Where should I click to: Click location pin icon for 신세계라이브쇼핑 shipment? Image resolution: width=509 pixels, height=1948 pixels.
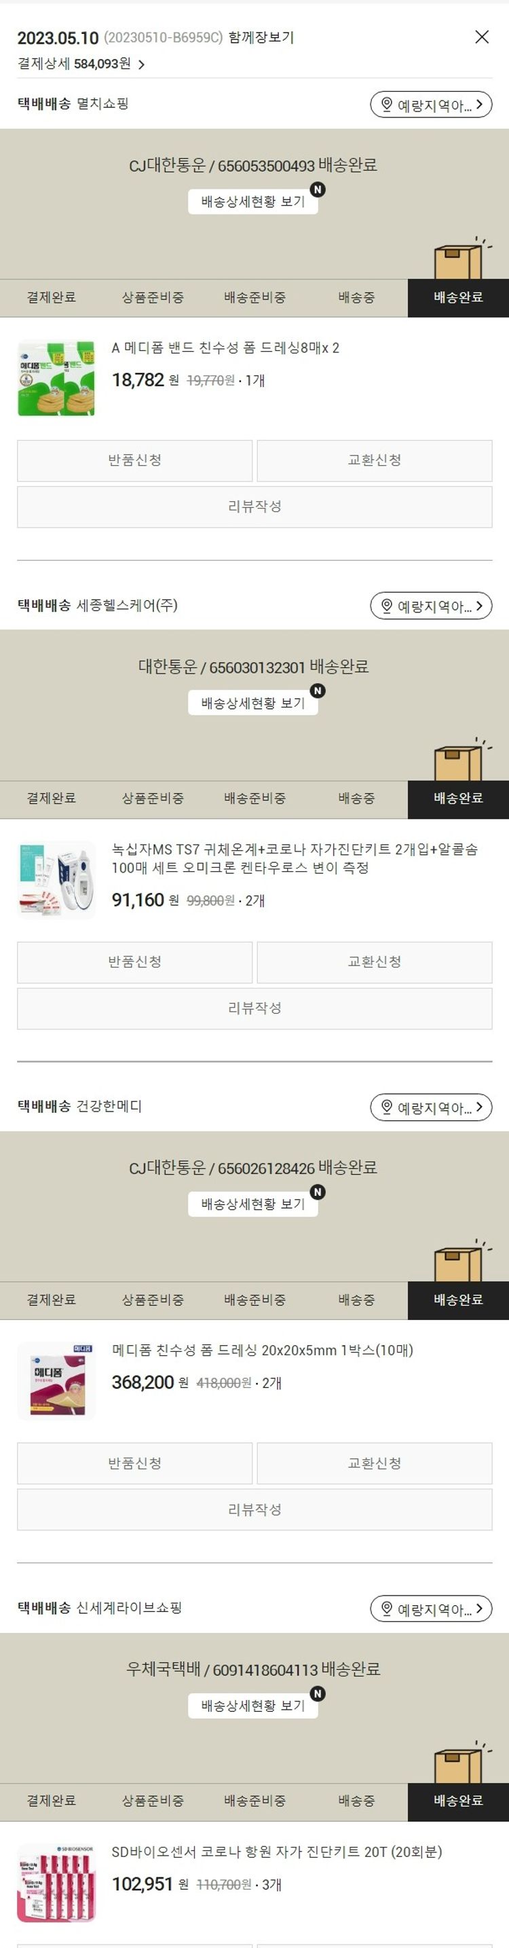[x=386, y=1609]
